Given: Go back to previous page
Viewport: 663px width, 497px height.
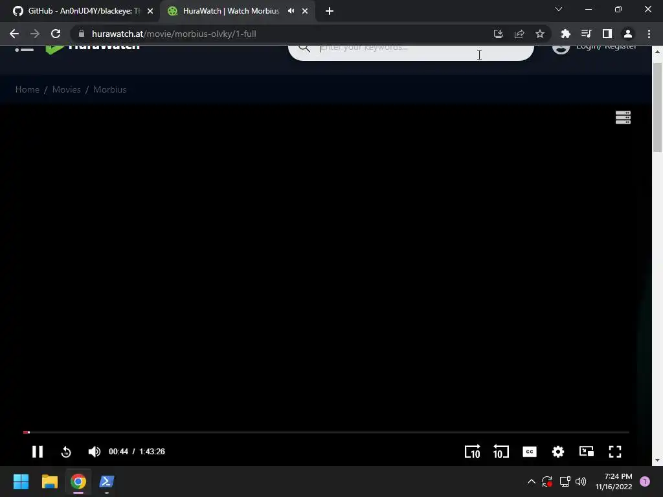Looking at the screenshot, I should [14, 34].
